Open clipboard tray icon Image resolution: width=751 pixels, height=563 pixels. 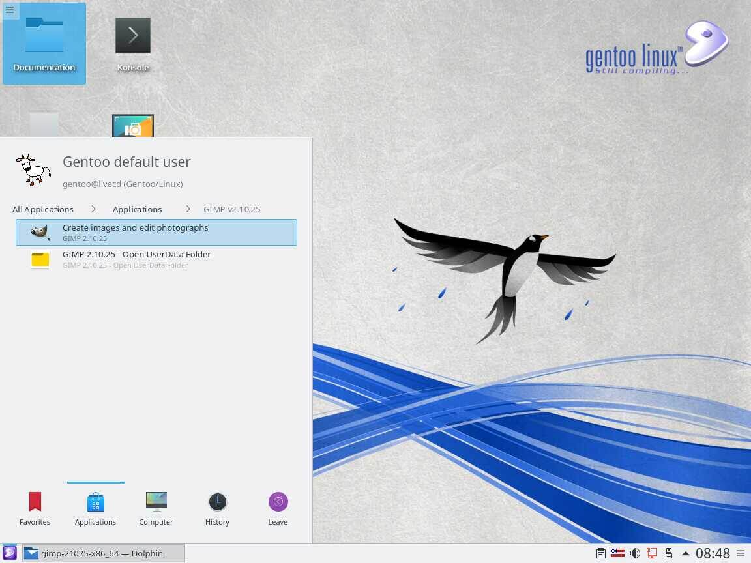click(600, 553)
